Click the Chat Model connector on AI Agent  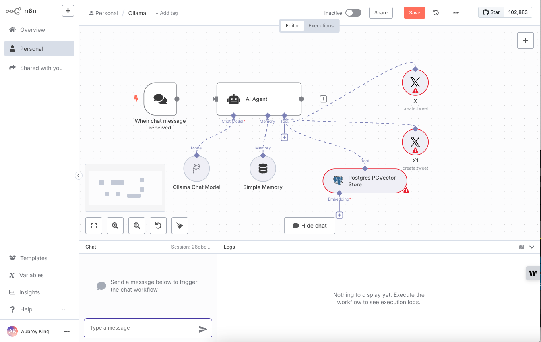click(x=233, y=116)
